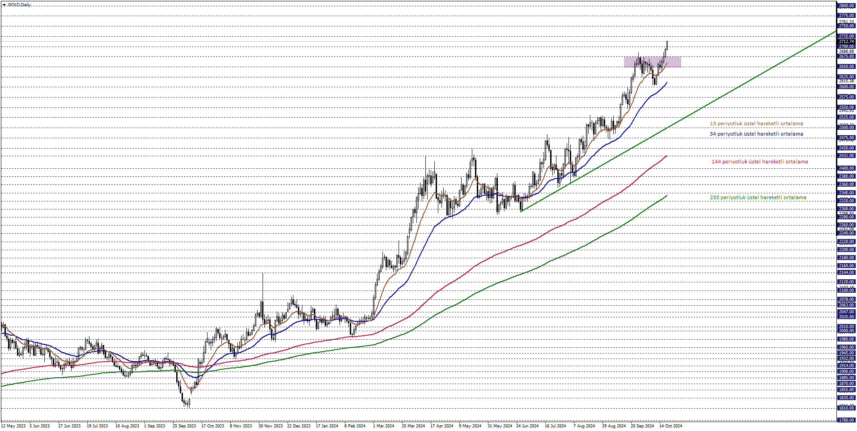
Task: Click the 2450.00 price level label
Action: 846,148
